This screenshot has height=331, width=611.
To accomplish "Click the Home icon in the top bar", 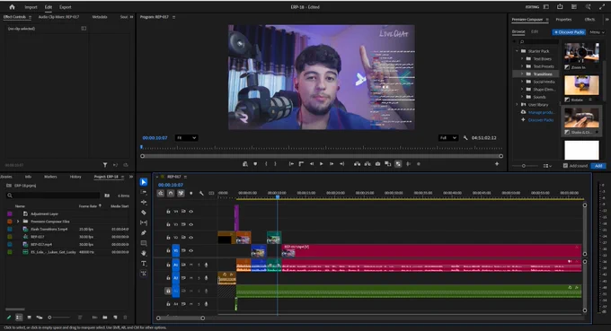I will click(x=12, y=7).
